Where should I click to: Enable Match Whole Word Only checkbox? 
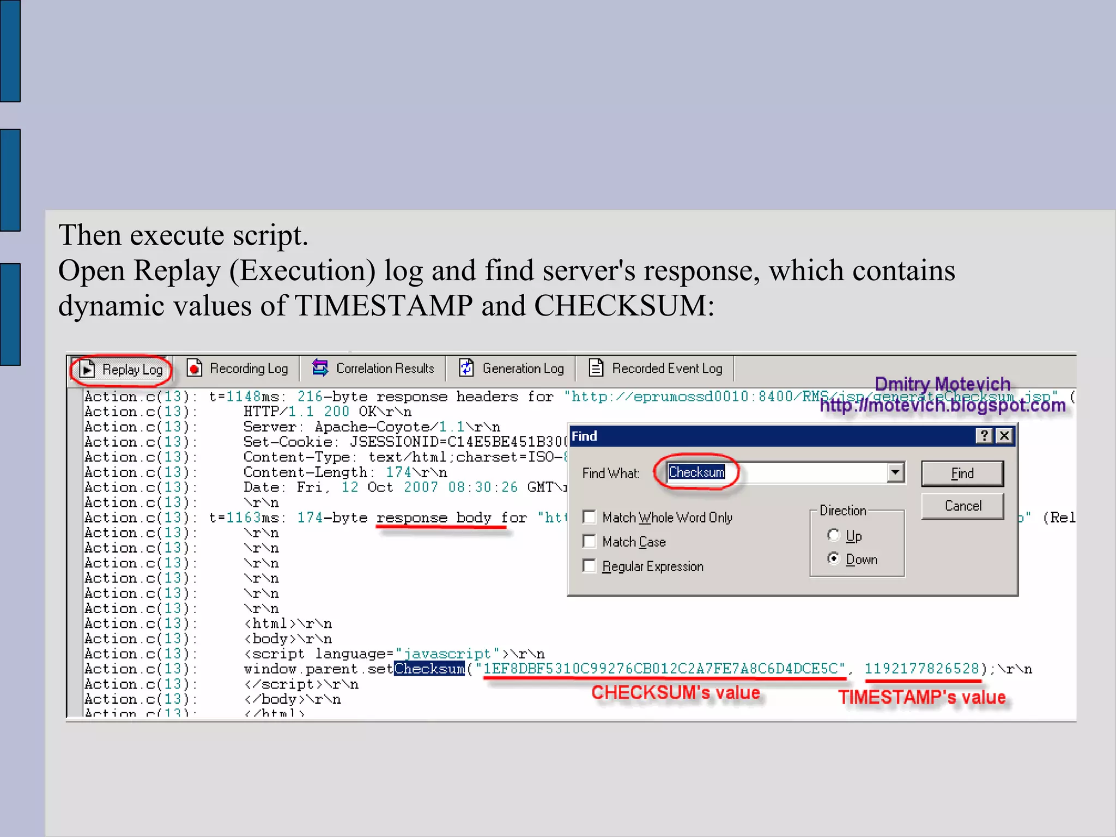589,517
